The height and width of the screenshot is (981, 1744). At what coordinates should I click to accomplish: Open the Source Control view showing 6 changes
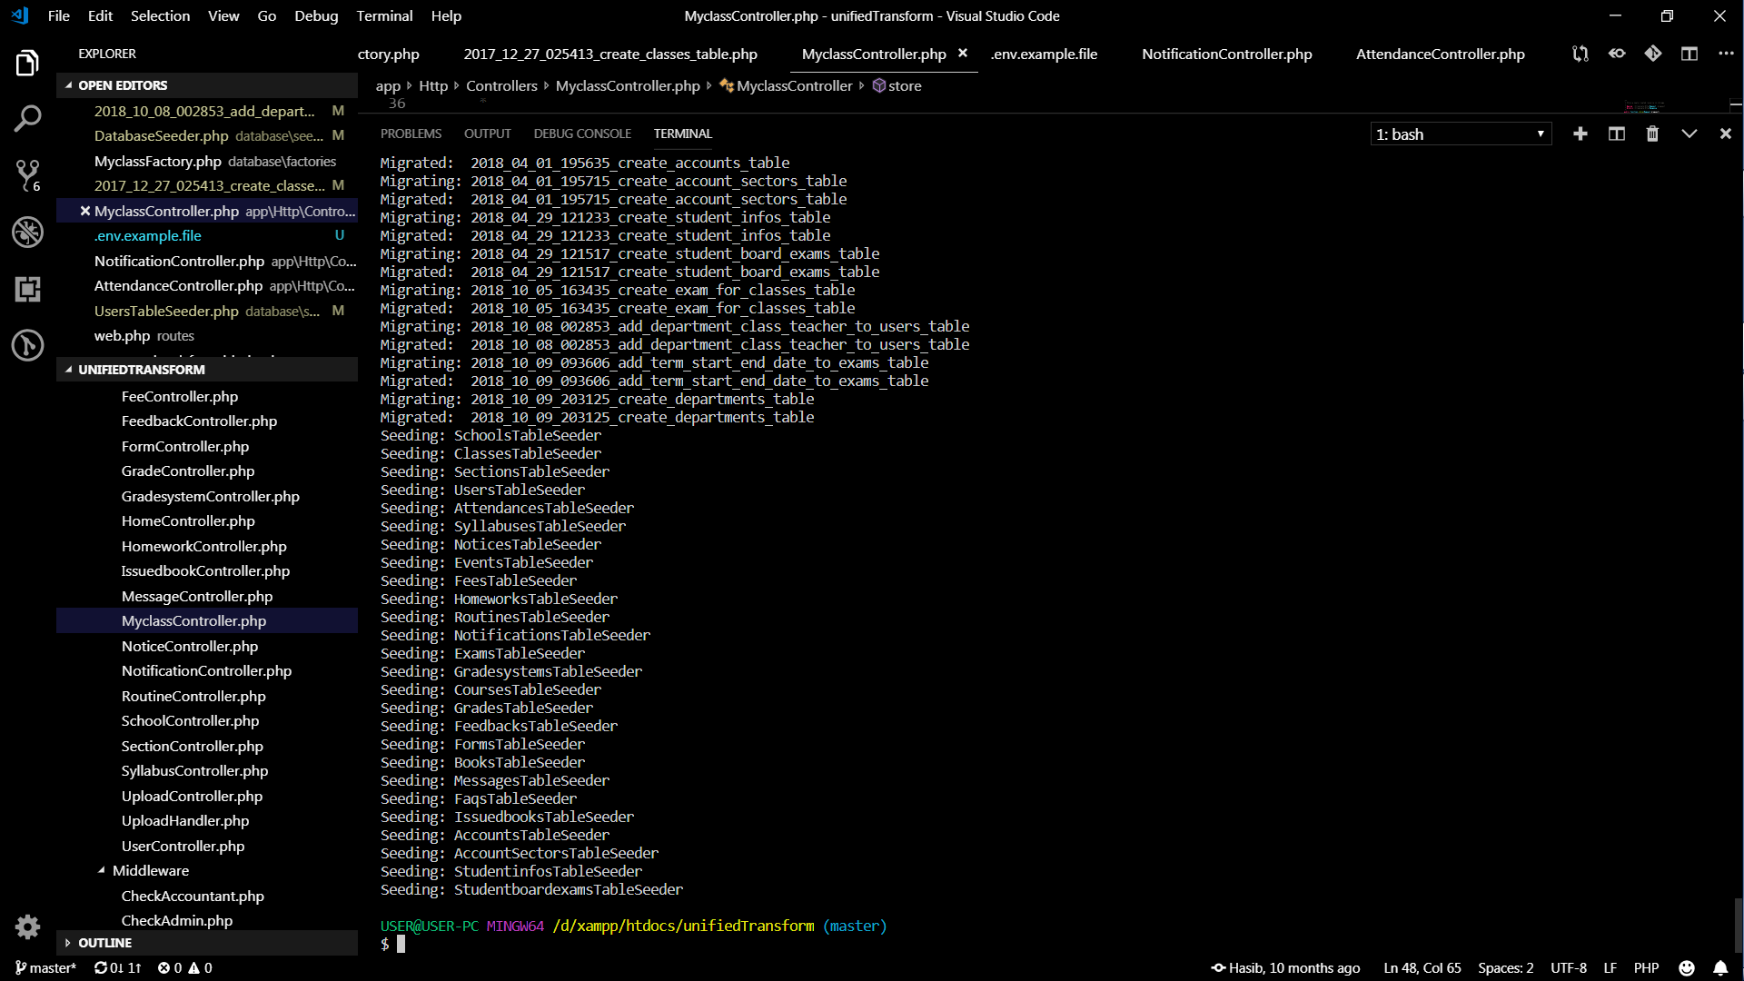click(x=28, y=174)
